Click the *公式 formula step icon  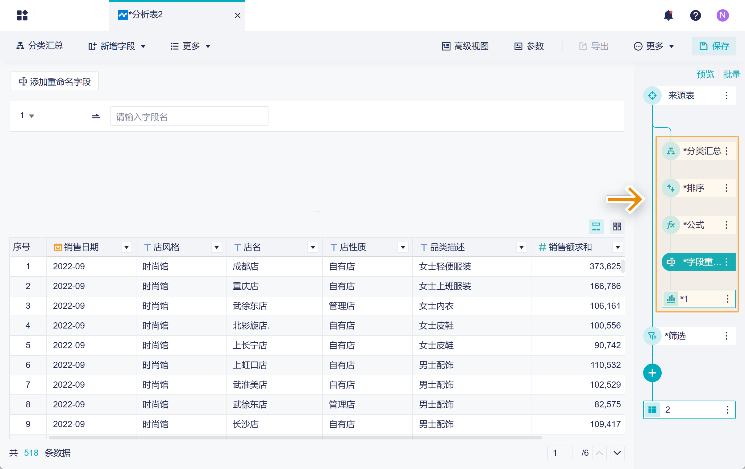[x=670, y=225]
